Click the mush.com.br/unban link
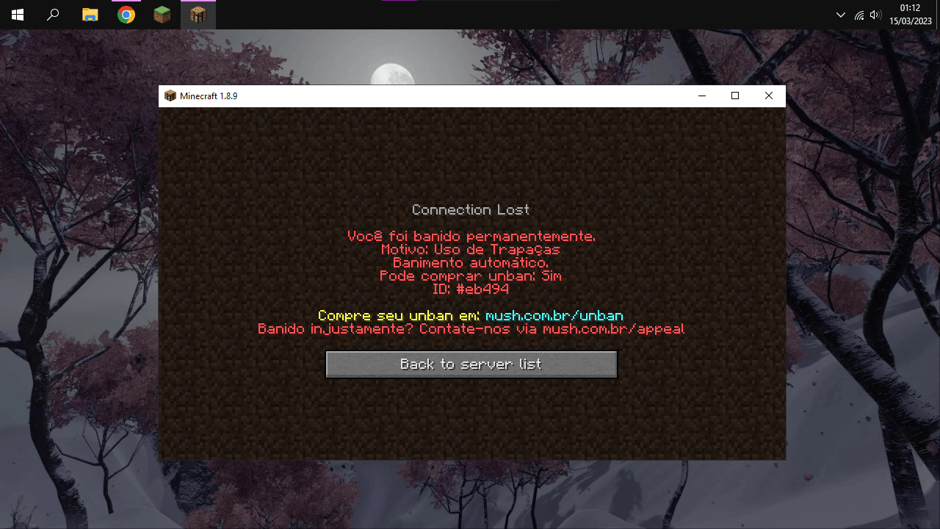 click(554, 316)
